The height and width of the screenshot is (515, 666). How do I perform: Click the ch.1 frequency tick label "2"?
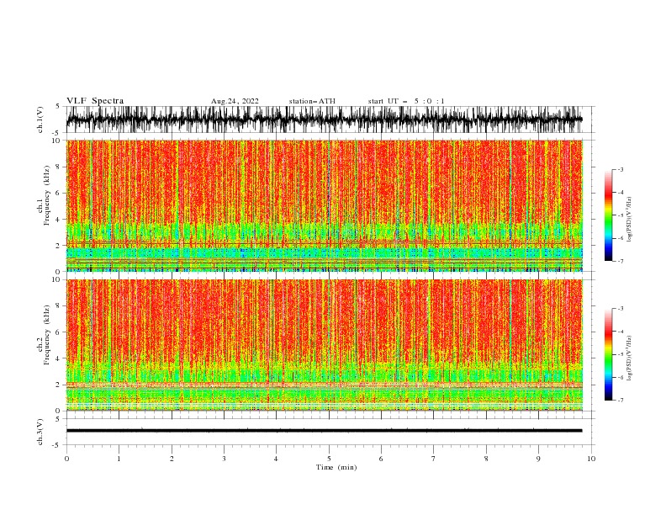coord(60,246)
